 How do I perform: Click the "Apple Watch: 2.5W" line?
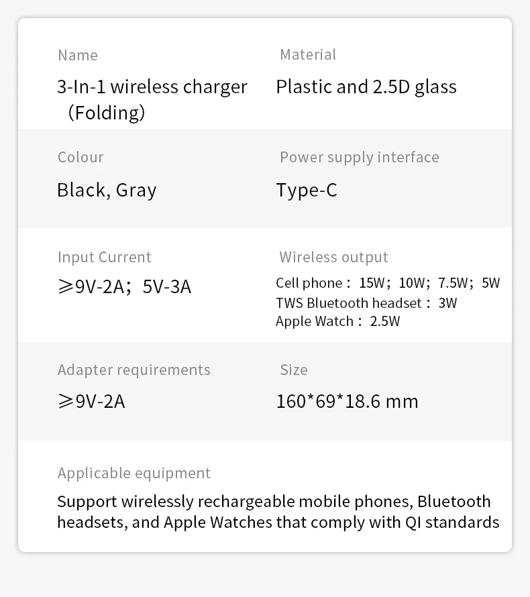pos(337,321)
